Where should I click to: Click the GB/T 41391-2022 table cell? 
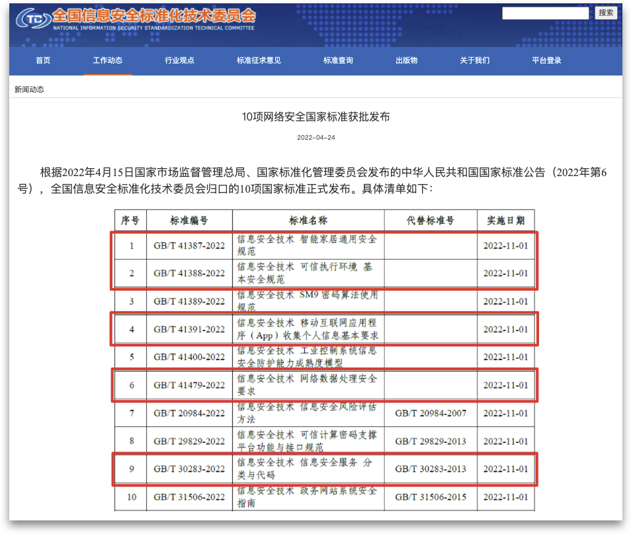click(189, 329)
